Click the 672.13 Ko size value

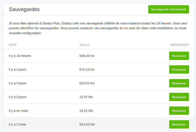click(x=87, y=70)
